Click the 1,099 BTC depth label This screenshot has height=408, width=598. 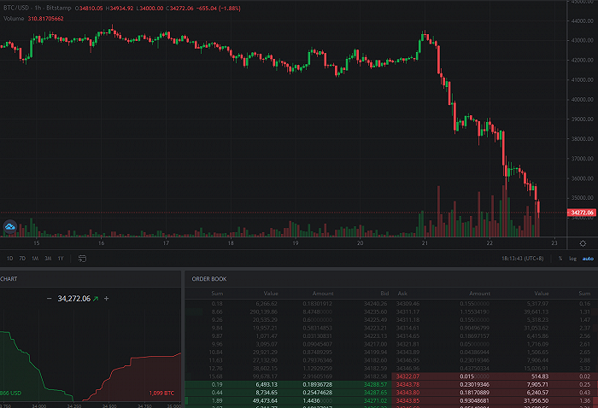tap(161, 393)
